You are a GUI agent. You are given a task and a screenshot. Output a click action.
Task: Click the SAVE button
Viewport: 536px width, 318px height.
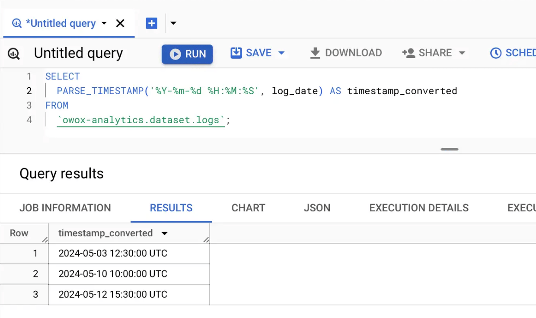252,53
